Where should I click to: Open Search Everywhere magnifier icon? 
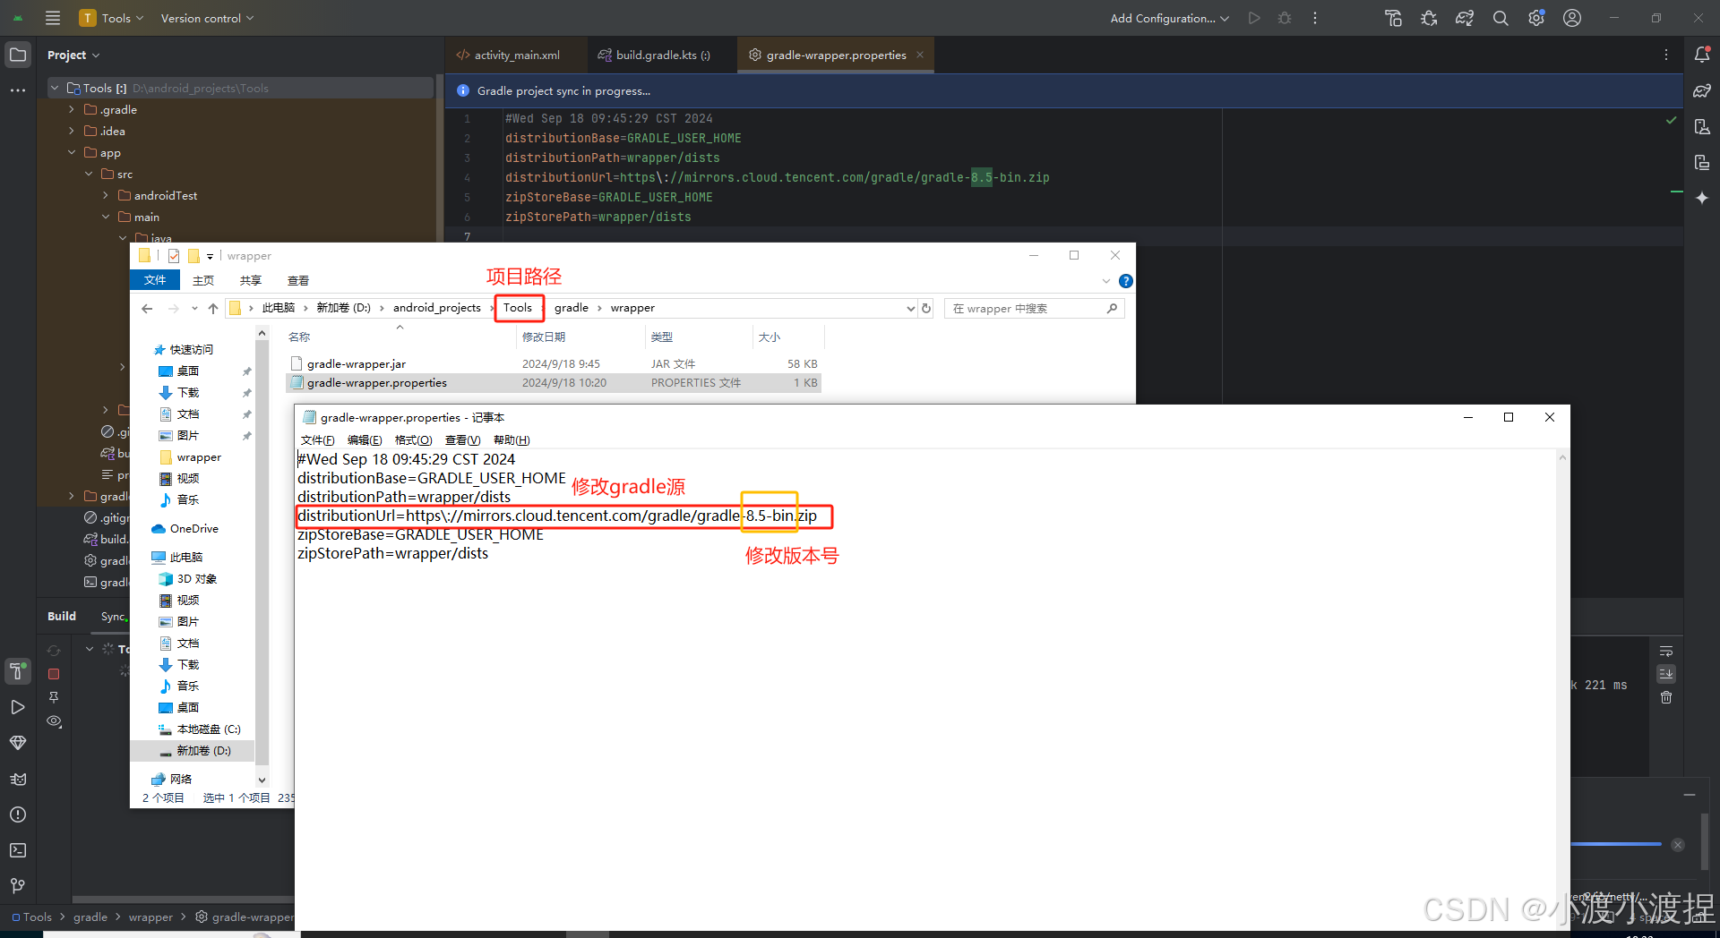tap(1501, 18)
